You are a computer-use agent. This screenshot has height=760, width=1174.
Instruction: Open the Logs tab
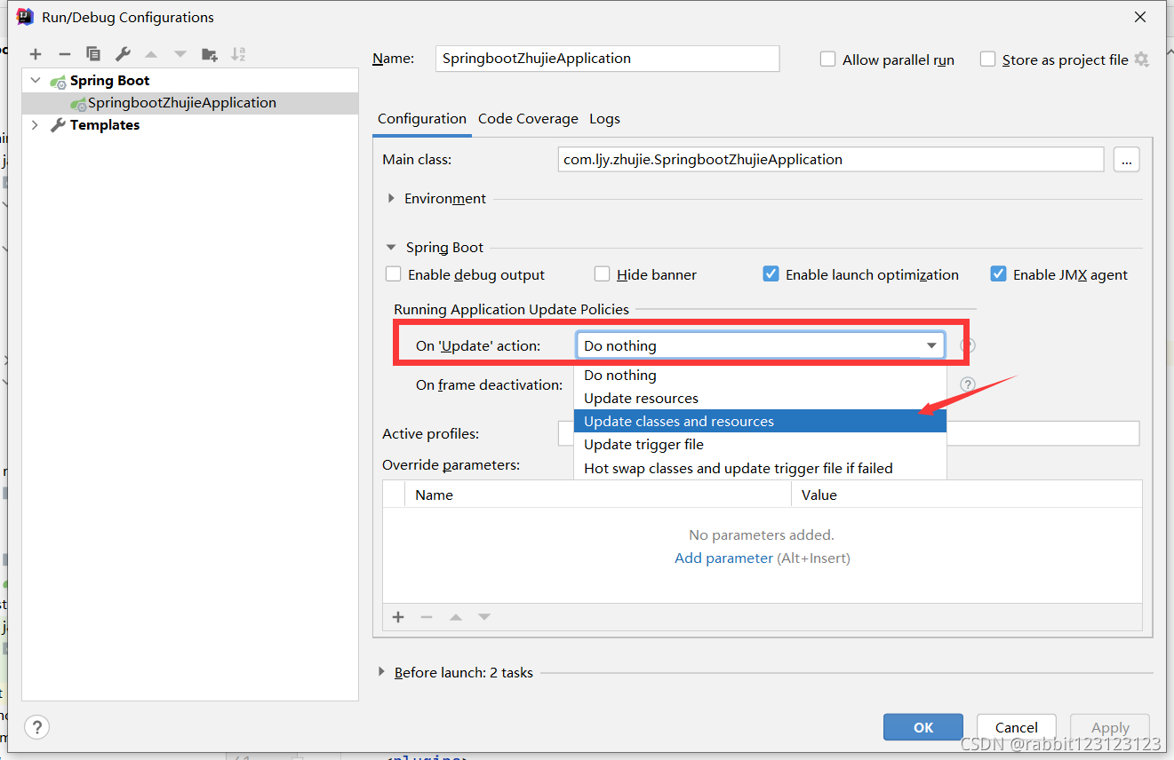(x=604, y=119)
